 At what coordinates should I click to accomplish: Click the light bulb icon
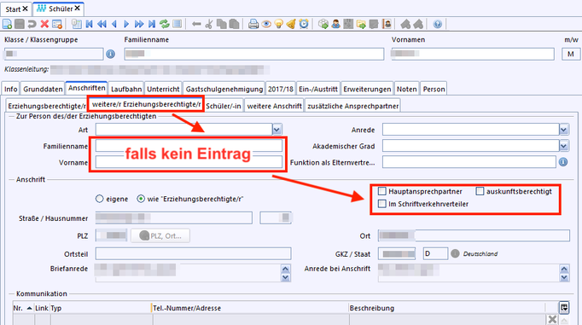[279, 24]
